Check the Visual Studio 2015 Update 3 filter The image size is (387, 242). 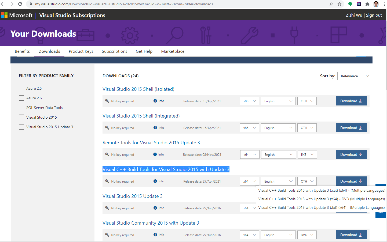click(21, 127)
